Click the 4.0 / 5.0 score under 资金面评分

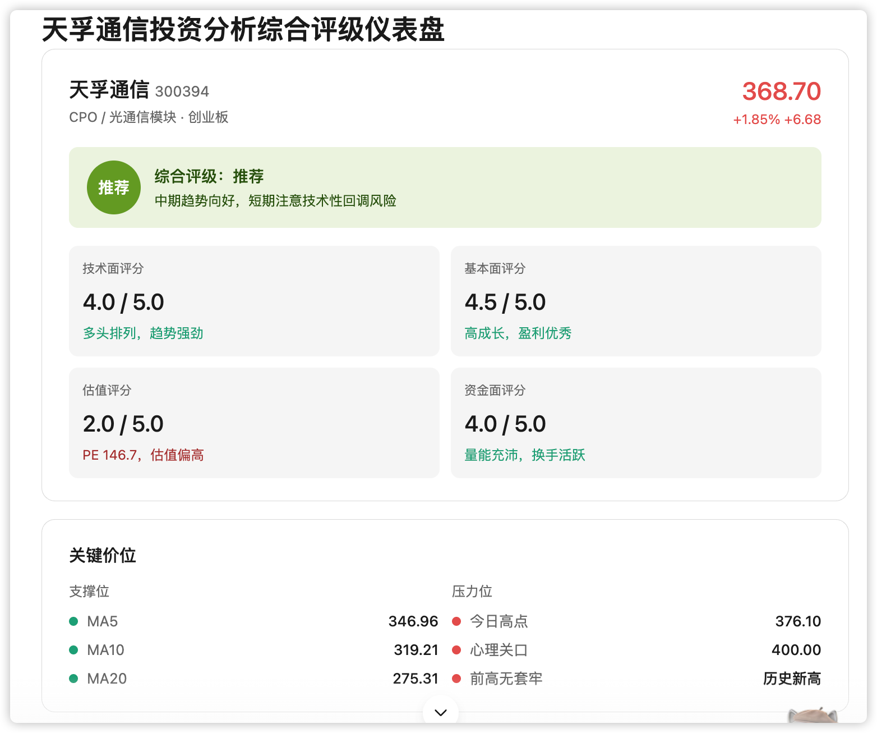(x=505, y=424)
